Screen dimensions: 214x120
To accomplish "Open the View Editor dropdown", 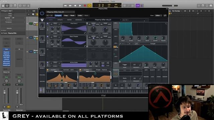I will point(158,16).
